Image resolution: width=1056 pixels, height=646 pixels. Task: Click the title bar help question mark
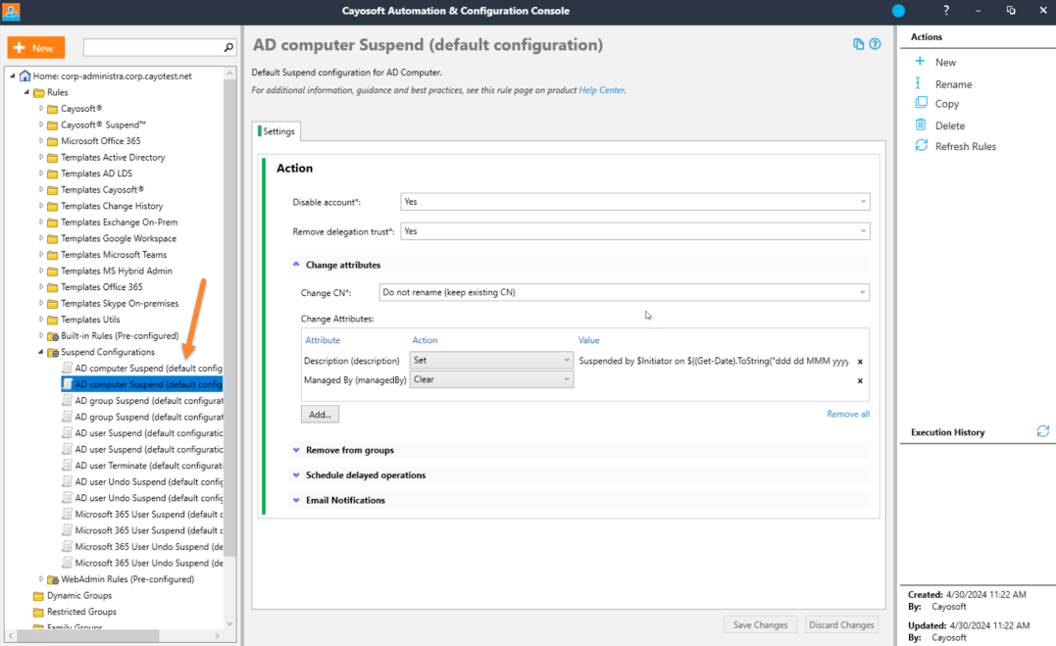coord(945,11)
